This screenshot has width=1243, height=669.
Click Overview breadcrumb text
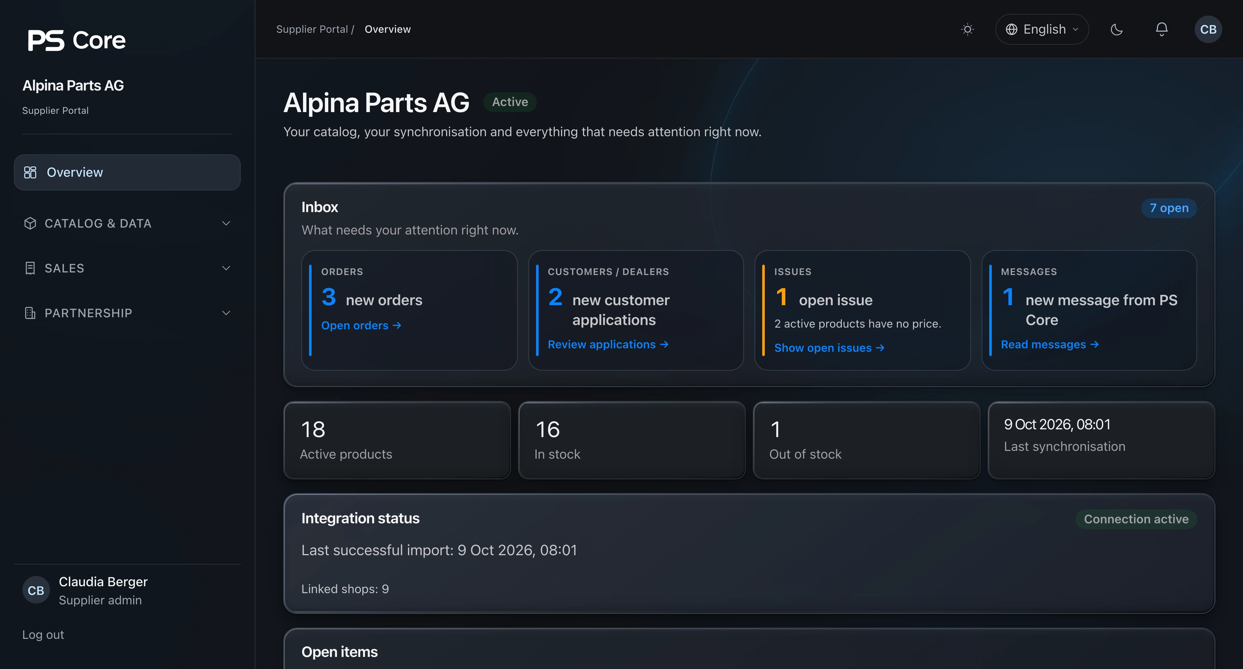pyautogui.click(x=388, y=29)
